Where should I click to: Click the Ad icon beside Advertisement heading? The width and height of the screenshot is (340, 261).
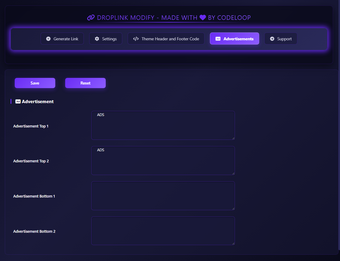point(18,101)
